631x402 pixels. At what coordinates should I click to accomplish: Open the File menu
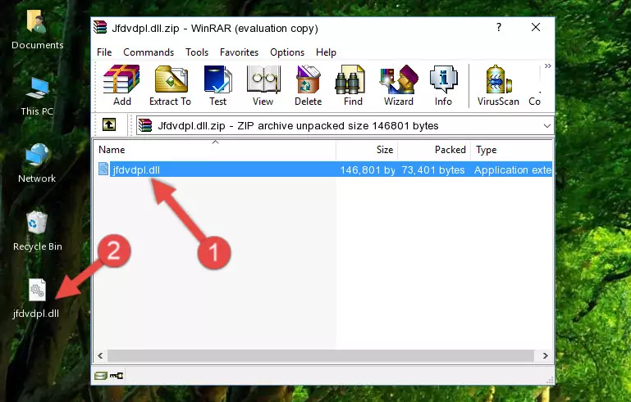pos(104,52)
